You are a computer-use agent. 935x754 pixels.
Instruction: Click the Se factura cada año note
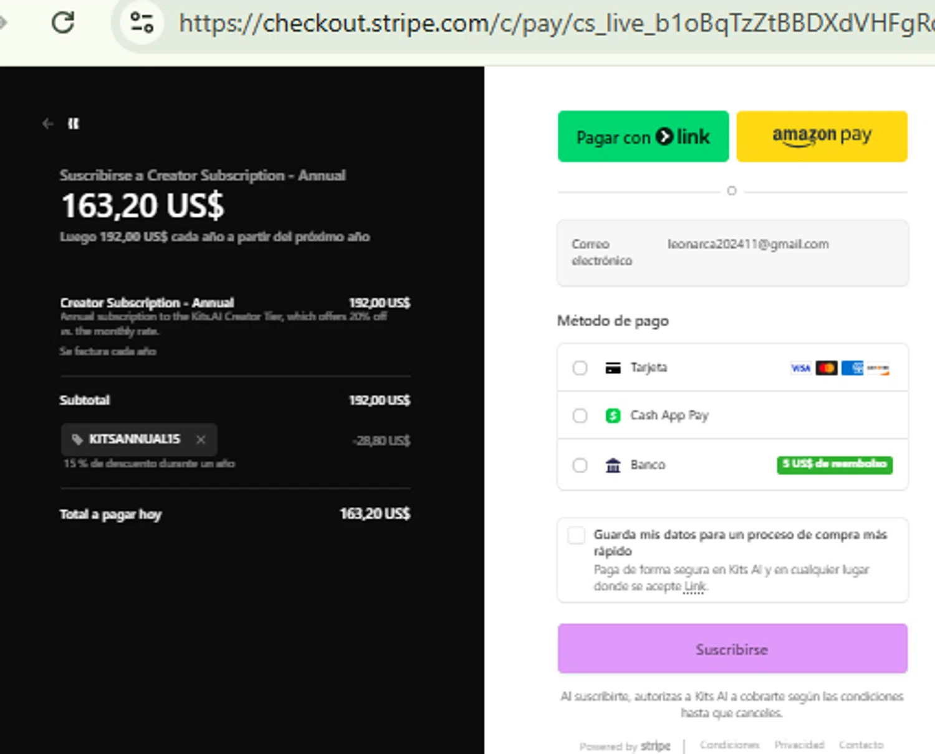(x=108, y=351)
